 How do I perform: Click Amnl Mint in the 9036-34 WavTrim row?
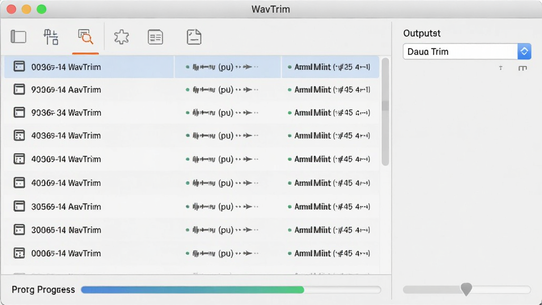point(312,112)
